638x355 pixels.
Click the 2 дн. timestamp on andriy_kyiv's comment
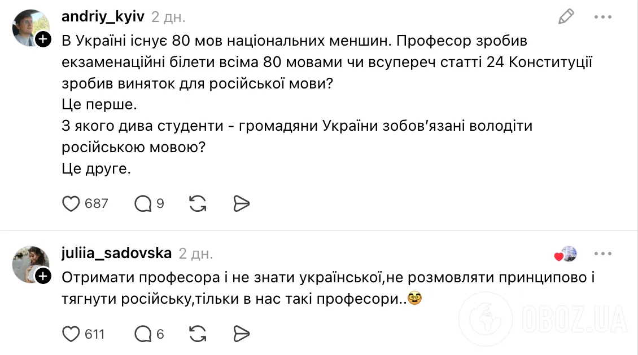click(167, 17)
